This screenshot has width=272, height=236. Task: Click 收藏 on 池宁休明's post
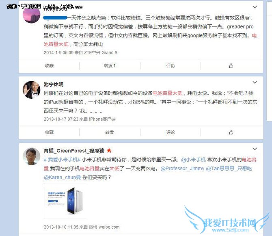tap(49, 132)
